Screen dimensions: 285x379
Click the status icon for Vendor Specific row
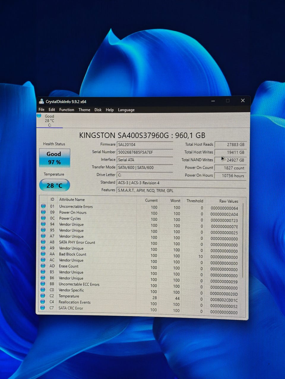(x=43, y=290)
